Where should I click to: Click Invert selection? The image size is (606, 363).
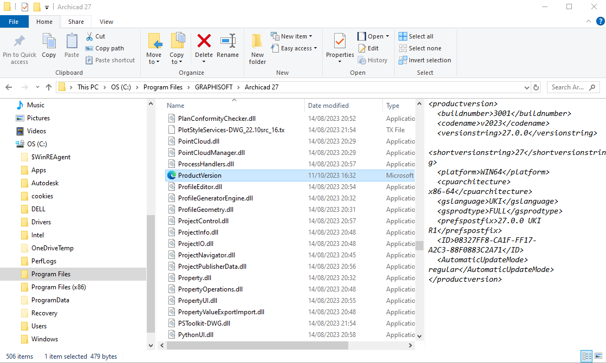click(x=425, y=60)
